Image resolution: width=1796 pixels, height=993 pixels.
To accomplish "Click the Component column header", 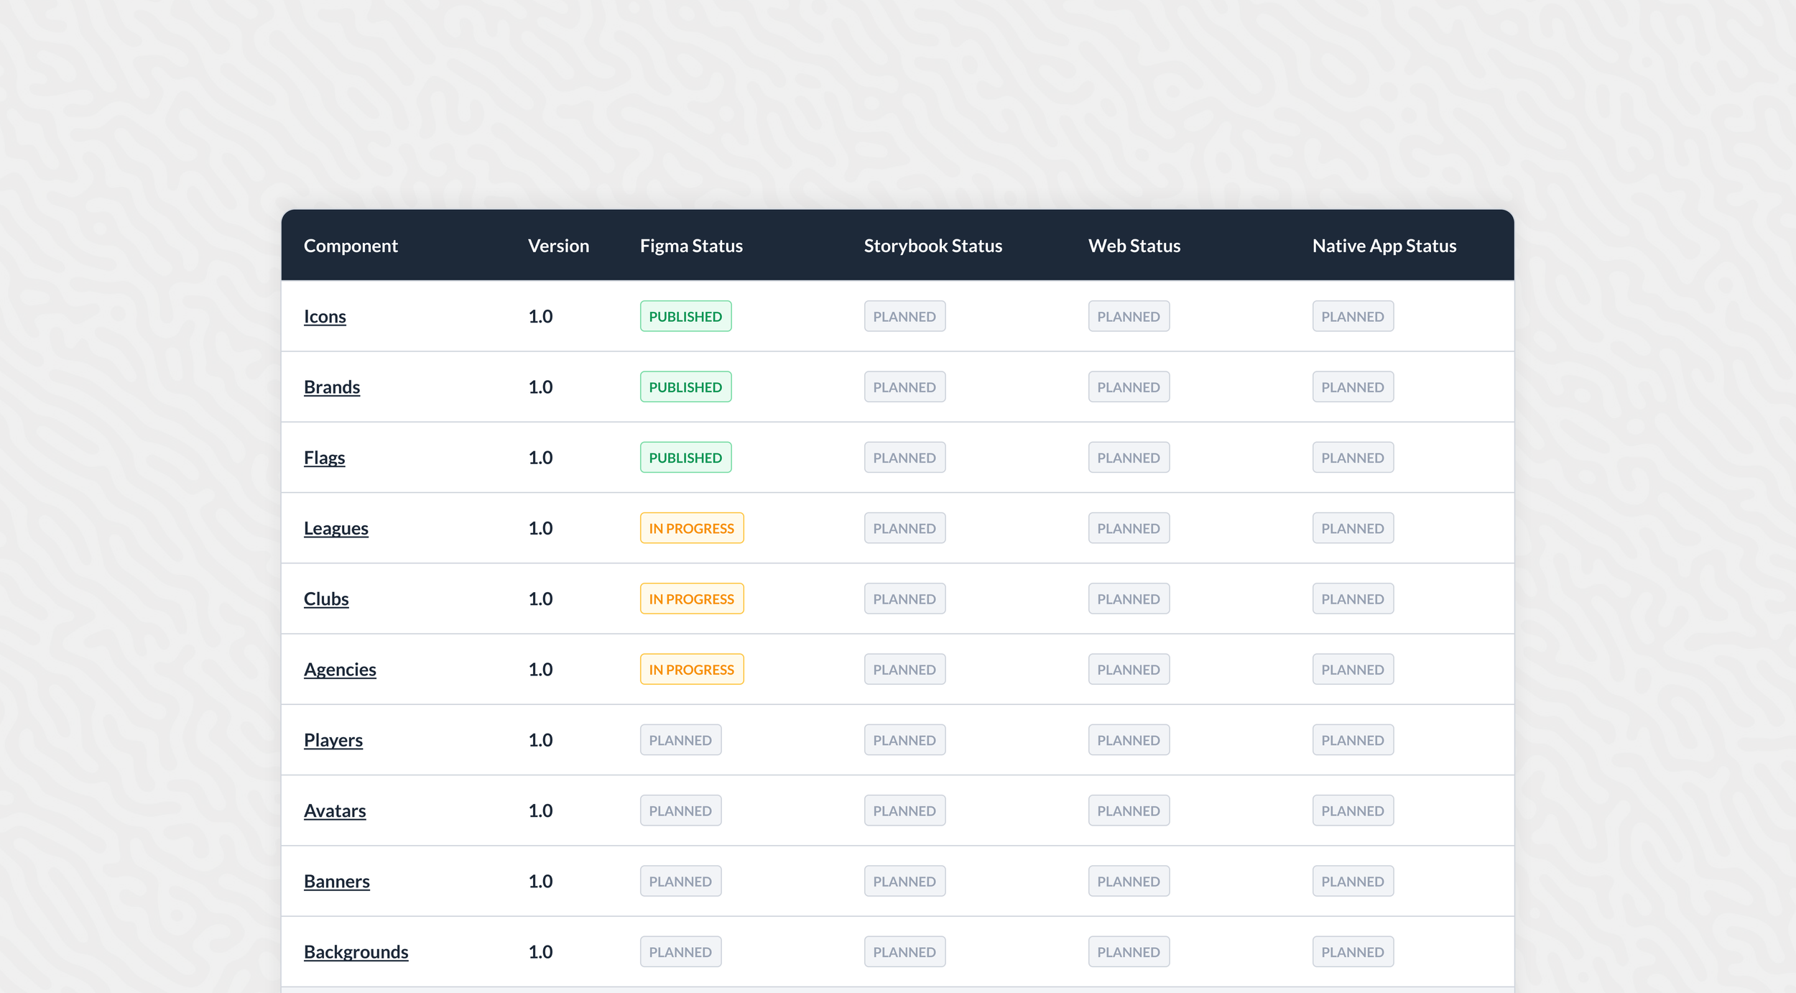I will coord(351,246).
